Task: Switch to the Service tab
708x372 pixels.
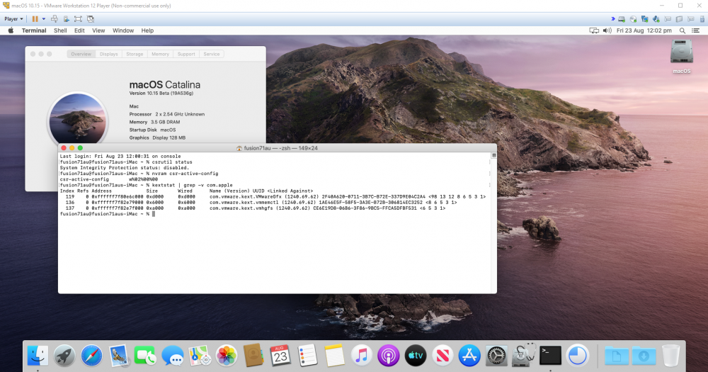Action: 211,54
